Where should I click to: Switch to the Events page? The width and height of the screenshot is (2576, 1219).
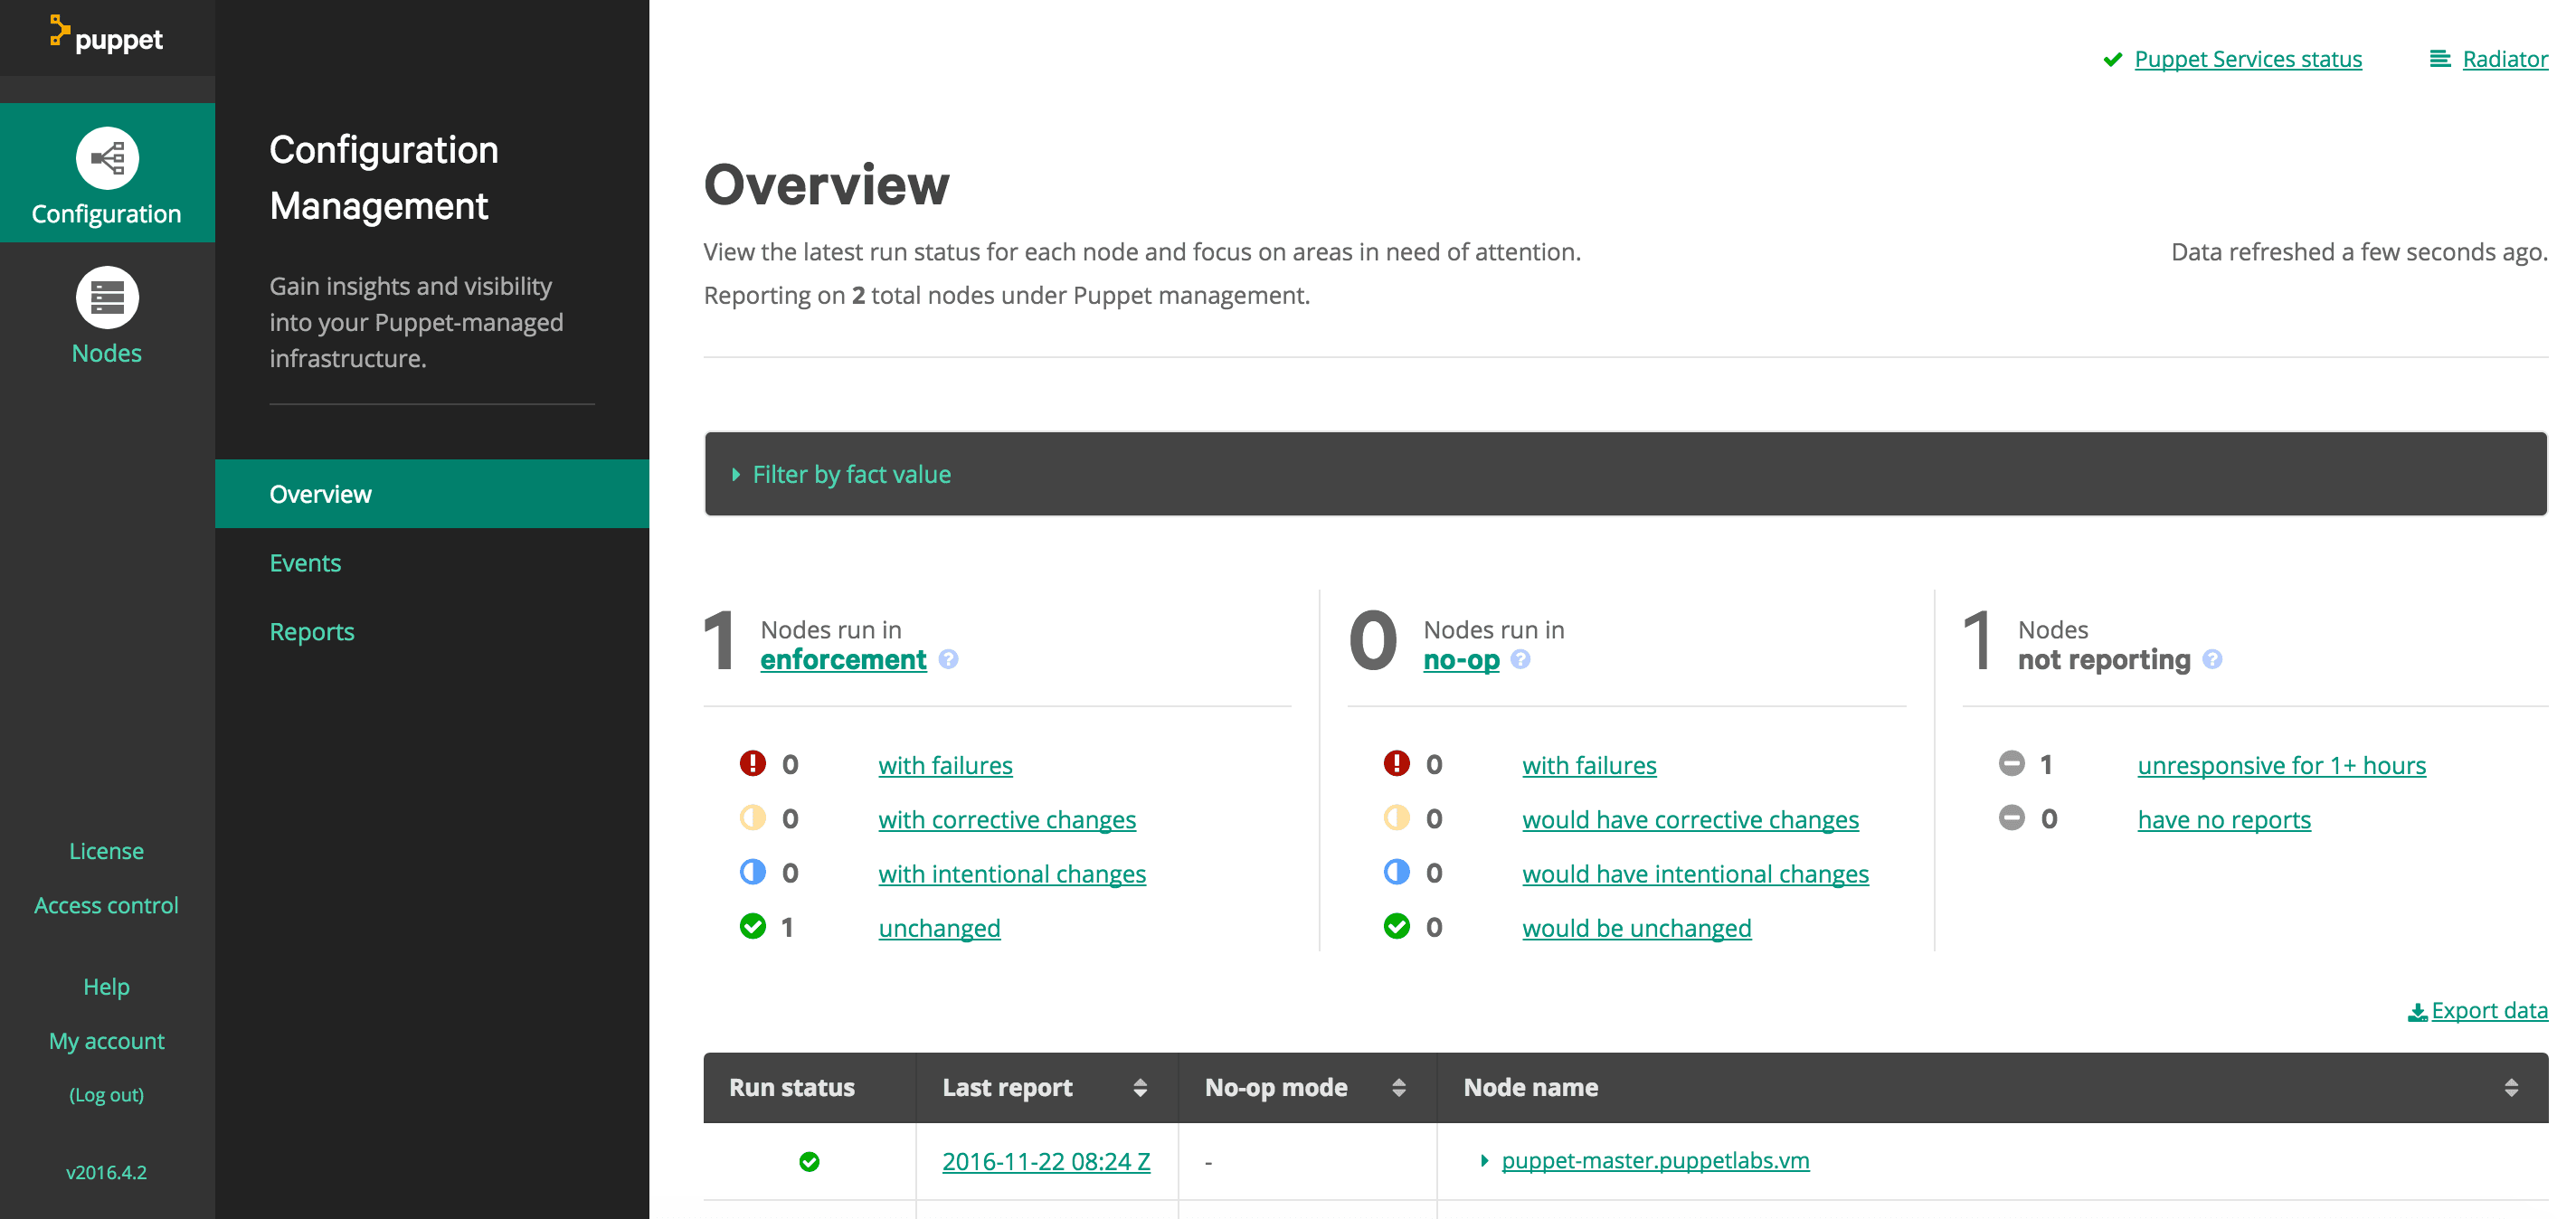305,562
